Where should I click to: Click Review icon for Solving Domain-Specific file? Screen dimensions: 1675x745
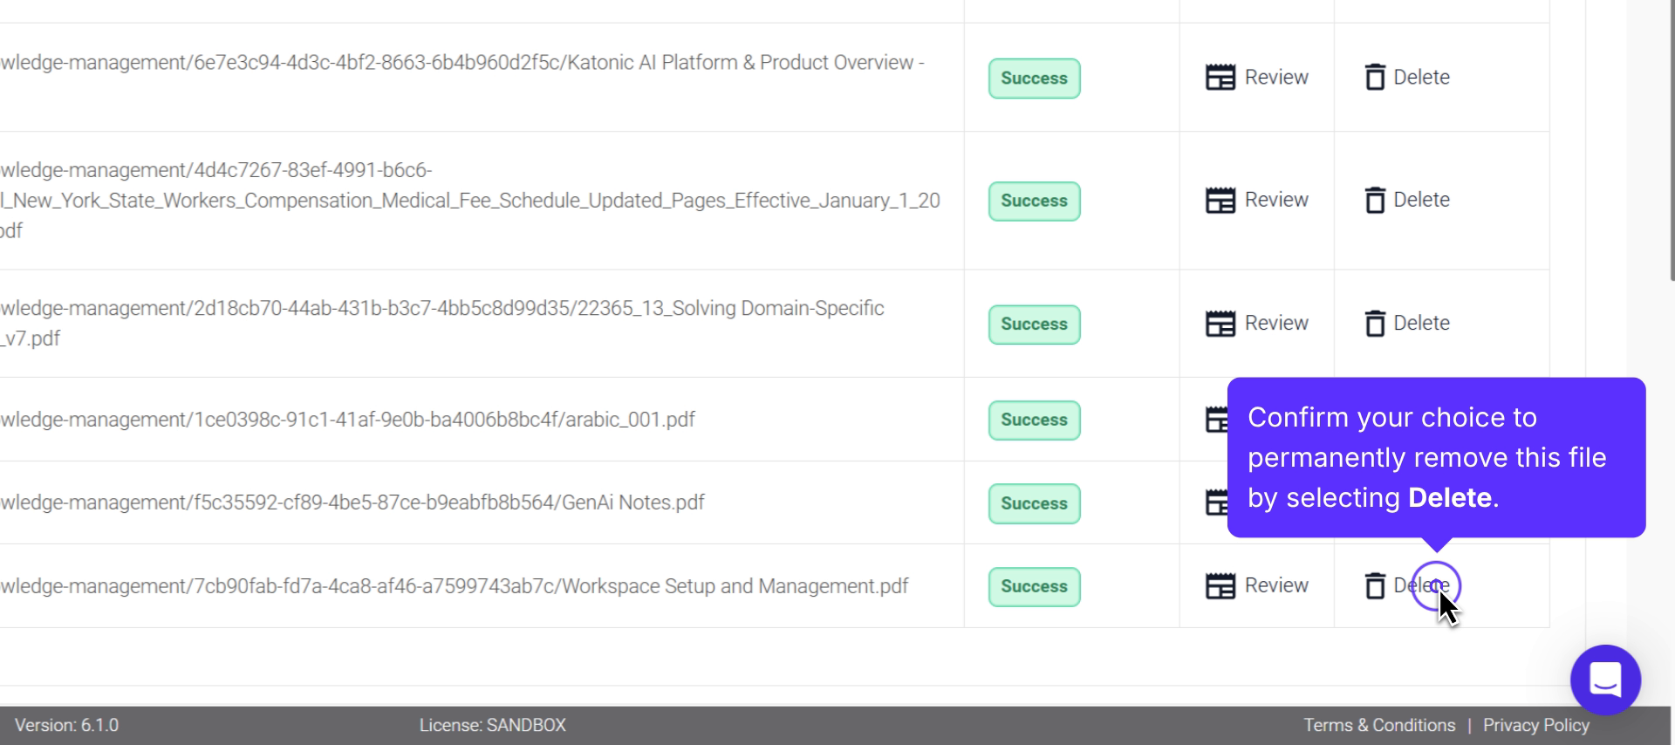coord(1220,324)
